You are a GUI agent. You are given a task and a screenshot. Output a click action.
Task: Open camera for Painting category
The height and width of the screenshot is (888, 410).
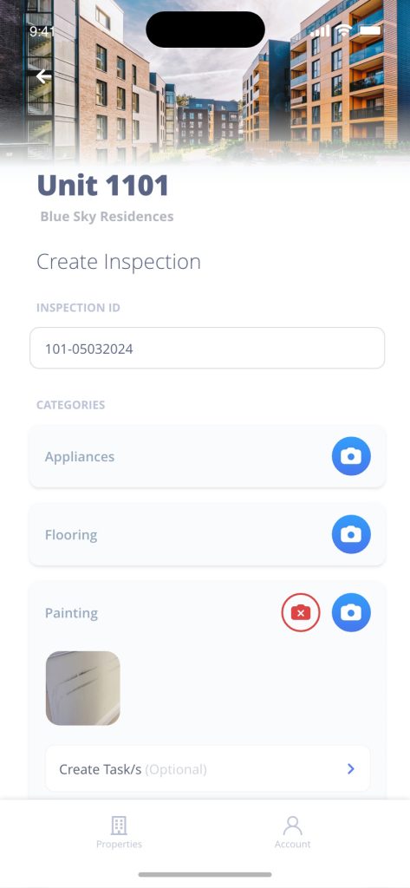click(351, 612)
